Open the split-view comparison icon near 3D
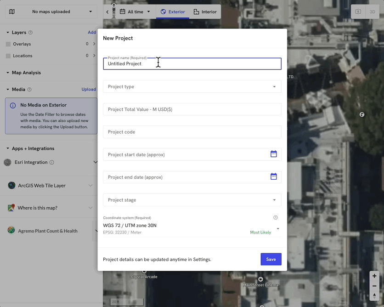384x307 pixels. point(358,11)
